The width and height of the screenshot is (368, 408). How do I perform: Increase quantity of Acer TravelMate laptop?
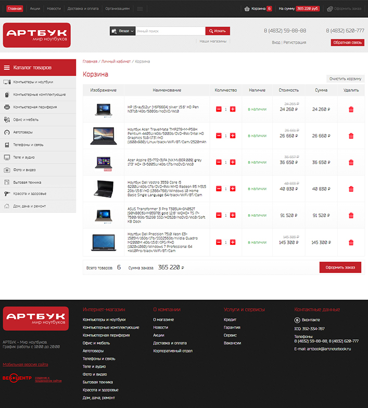pyautogui.click(x=233, y=136)
